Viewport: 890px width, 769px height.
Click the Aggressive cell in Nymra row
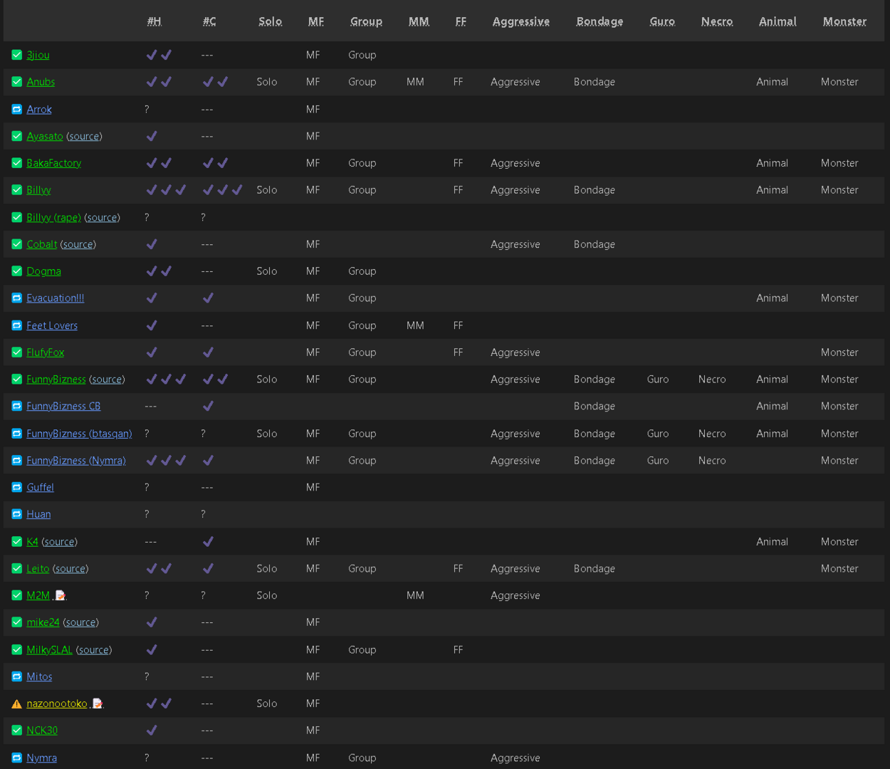click(515, 758)
